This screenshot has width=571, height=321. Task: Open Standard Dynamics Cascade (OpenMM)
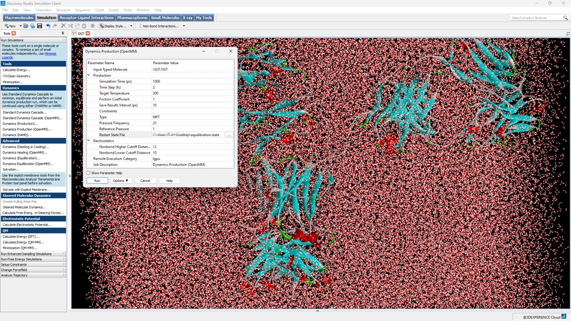point(32,118)
